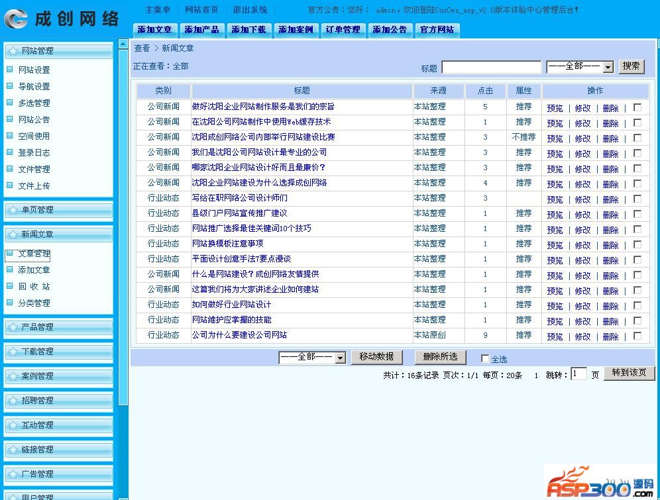
Task: Expand the 案例管理 sidebar section
Action: [58, 376]
